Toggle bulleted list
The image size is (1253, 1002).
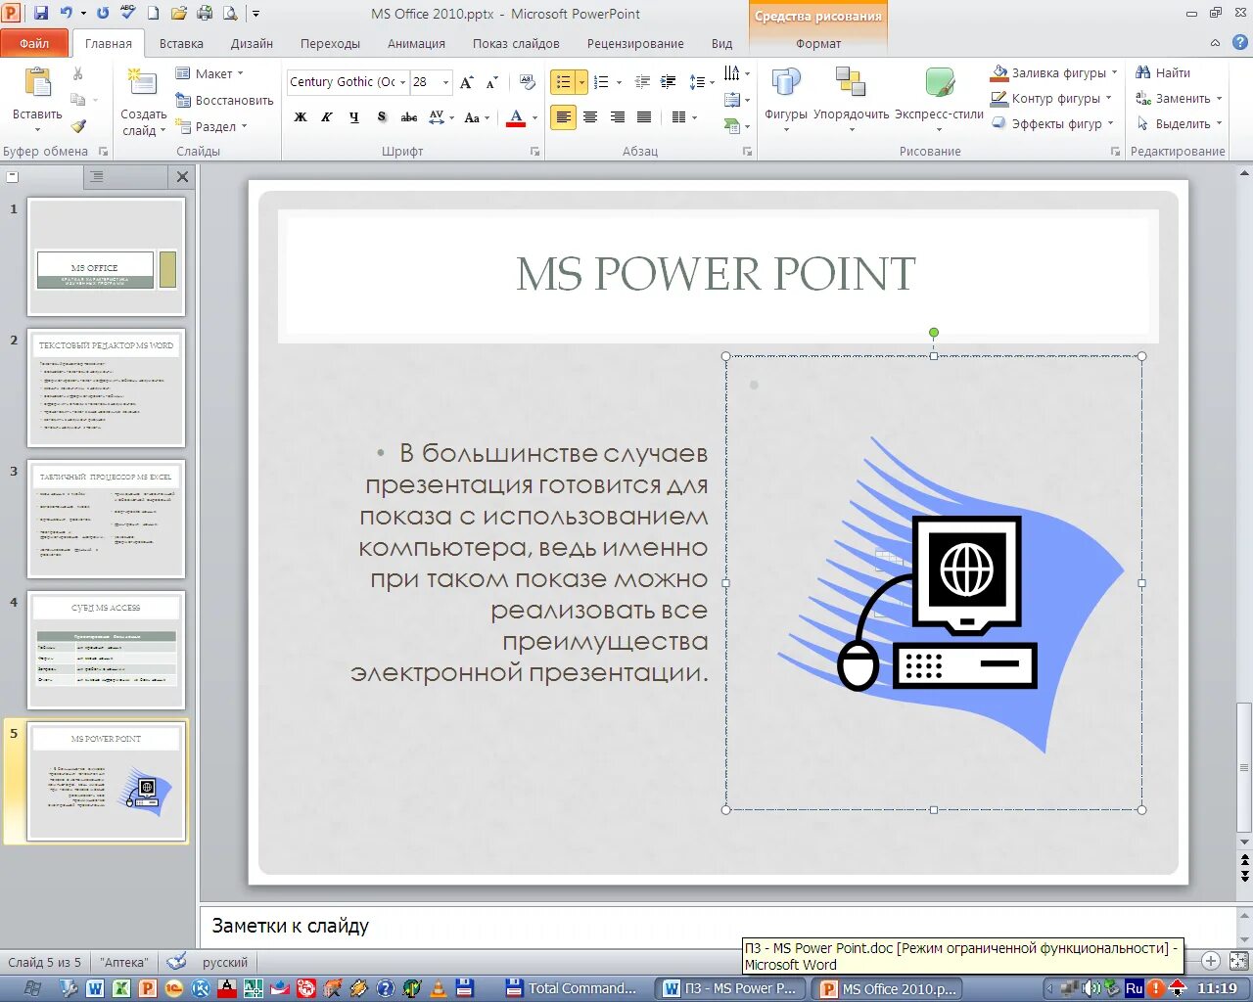tap(563, 82)
